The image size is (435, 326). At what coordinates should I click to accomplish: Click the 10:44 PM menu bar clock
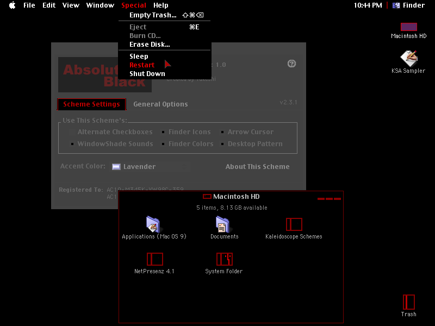coord(368,5)
